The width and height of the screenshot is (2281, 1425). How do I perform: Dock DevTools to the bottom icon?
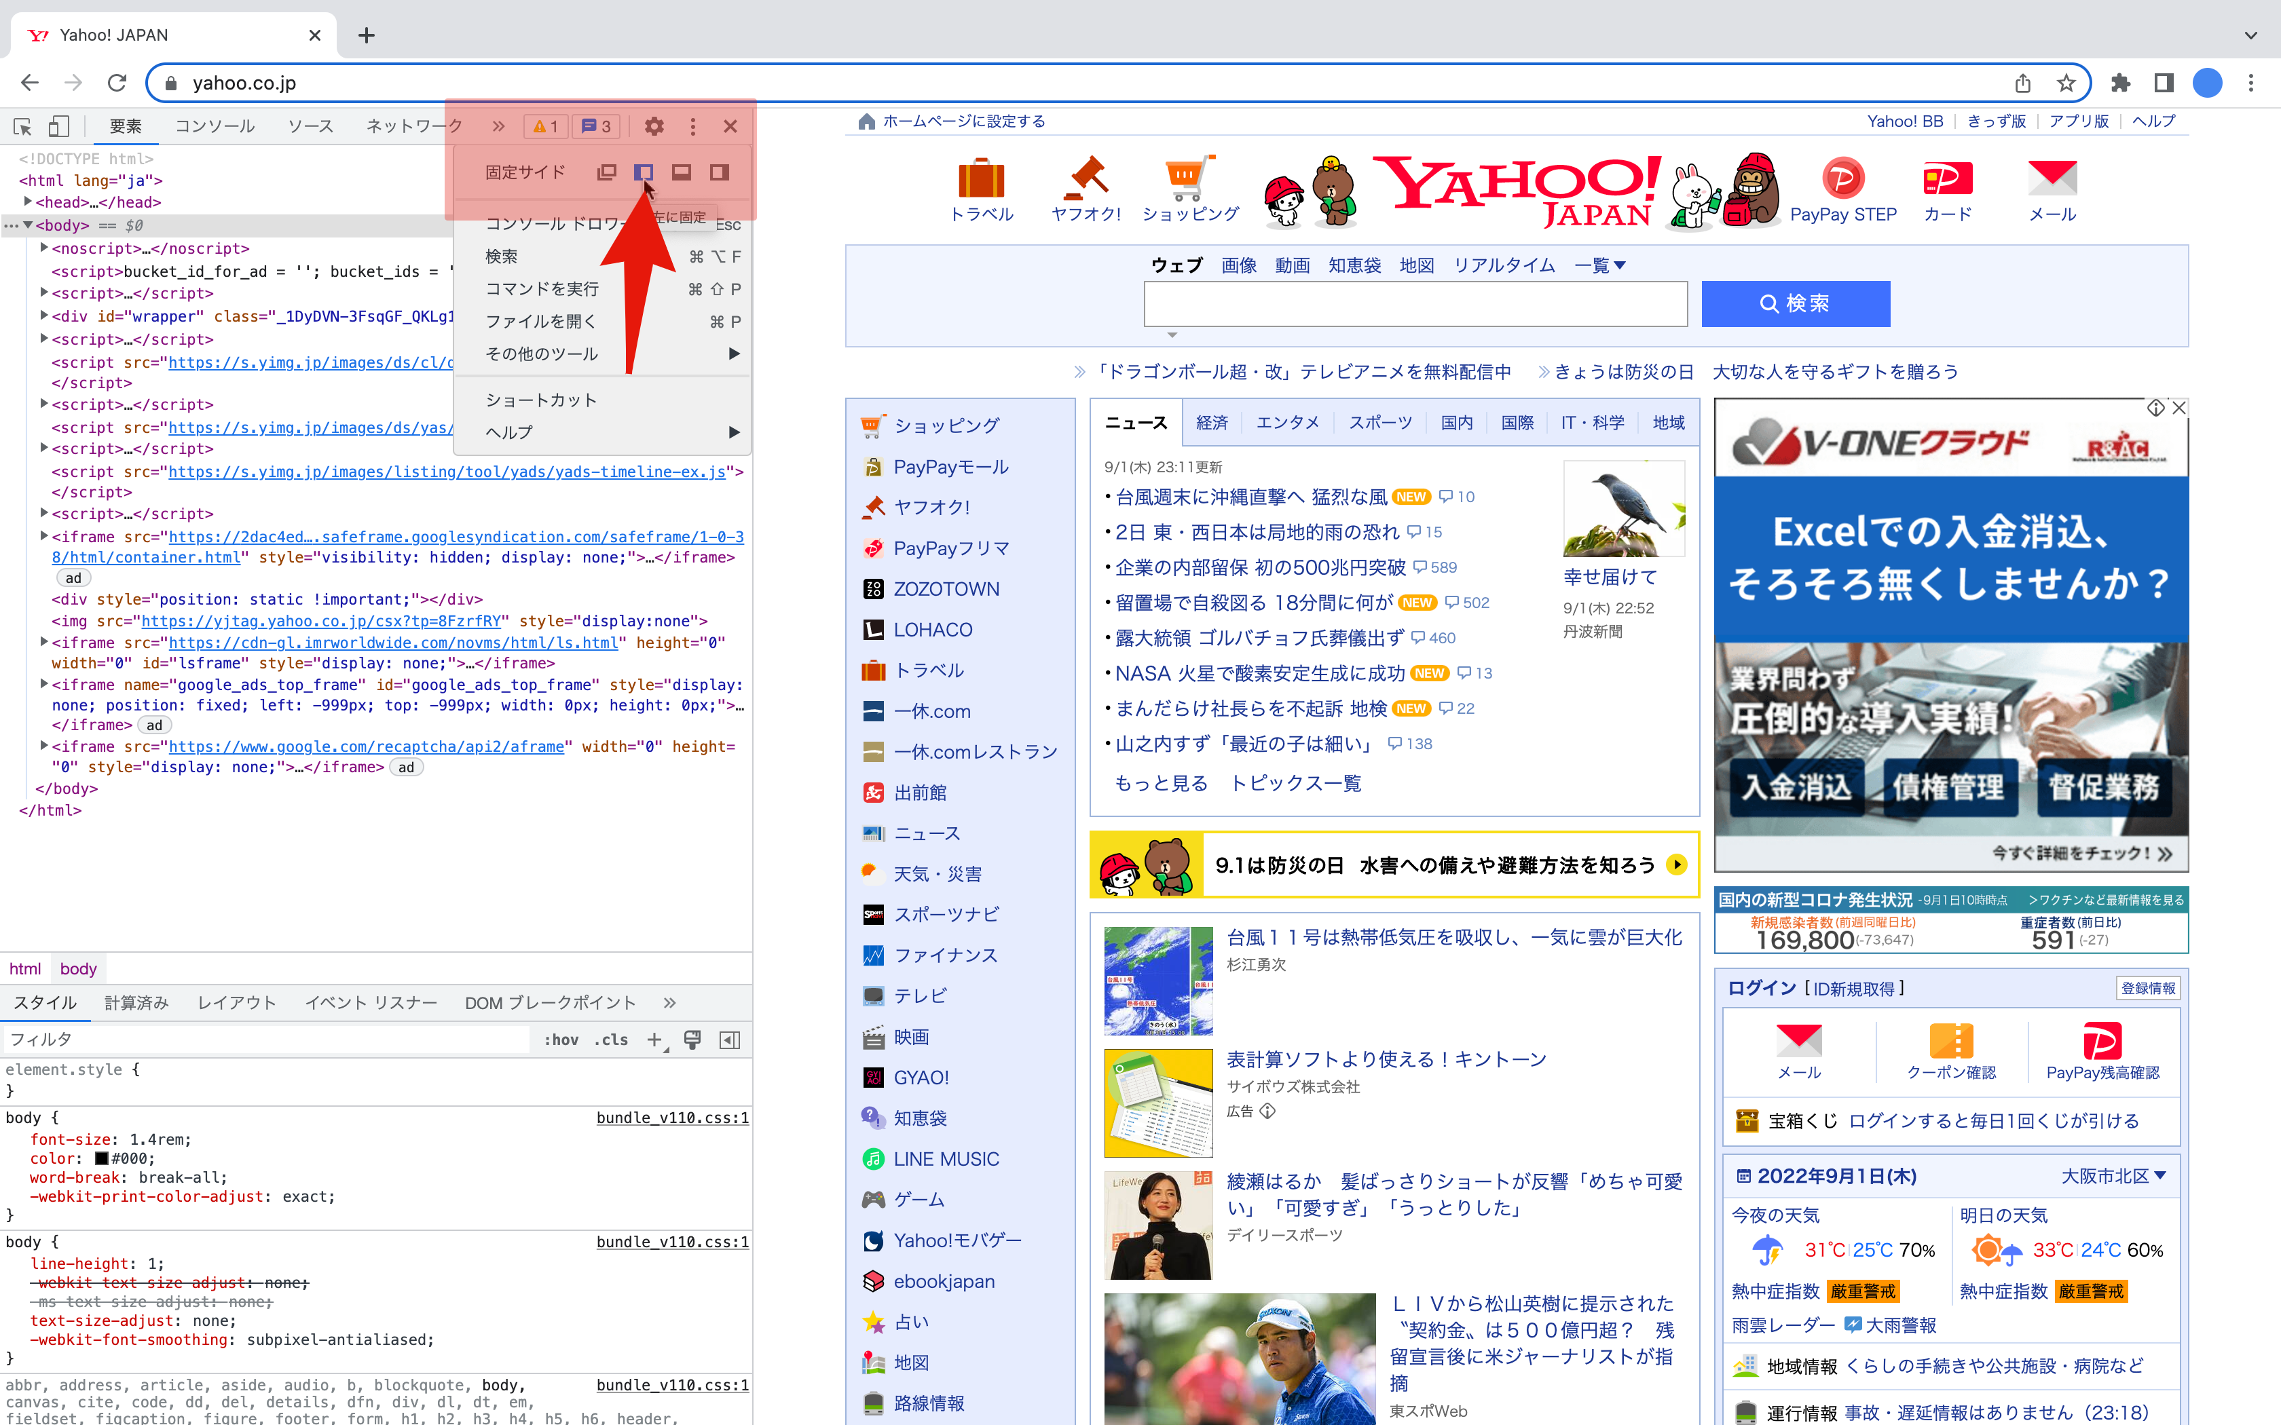tap(682, 172)
